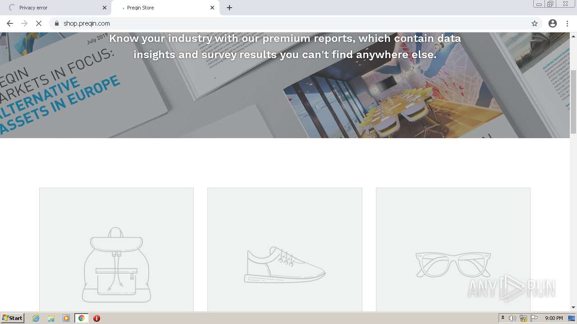Click the hero banner premium reports text
Screen dimensions: 577x324
click(285, 46)
